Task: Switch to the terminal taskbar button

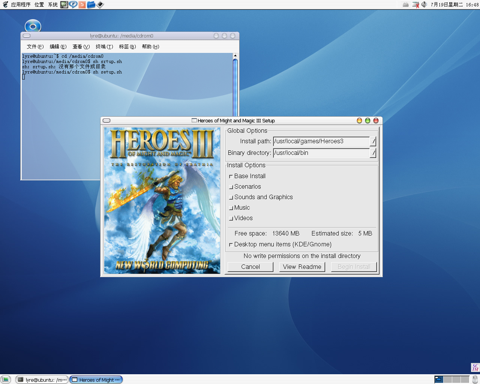Action: pyautogui.click(x=42, y=379)
